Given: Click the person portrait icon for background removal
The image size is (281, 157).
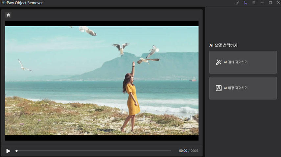Looking at the screenshot, I should click(x=219, y=88).
